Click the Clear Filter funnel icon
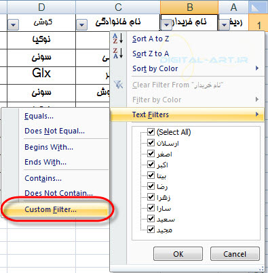The width and height of the screenshot is (268, 273). click(x=118, y=85)
